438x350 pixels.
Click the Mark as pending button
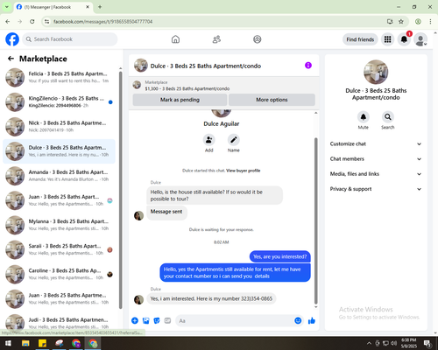click(180, 100)
